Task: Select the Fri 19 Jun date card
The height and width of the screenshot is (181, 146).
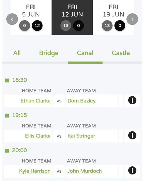Action: pyautogui.click(x=113, y=17)
